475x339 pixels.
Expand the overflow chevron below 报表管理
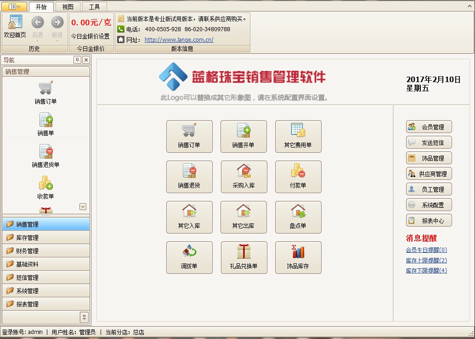click(84, 317)
